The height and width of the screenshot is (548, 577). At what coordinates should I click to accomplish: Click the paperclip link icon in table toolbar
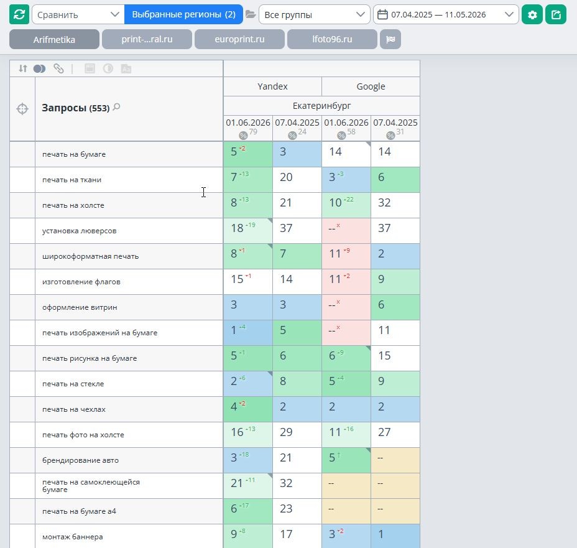58,68
